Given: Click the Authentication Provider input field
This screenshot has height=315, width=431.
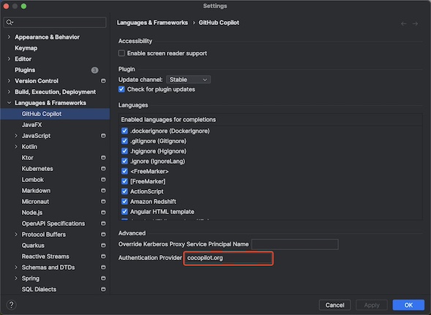Looking at the screenshot, I should (x=228, y=258).
